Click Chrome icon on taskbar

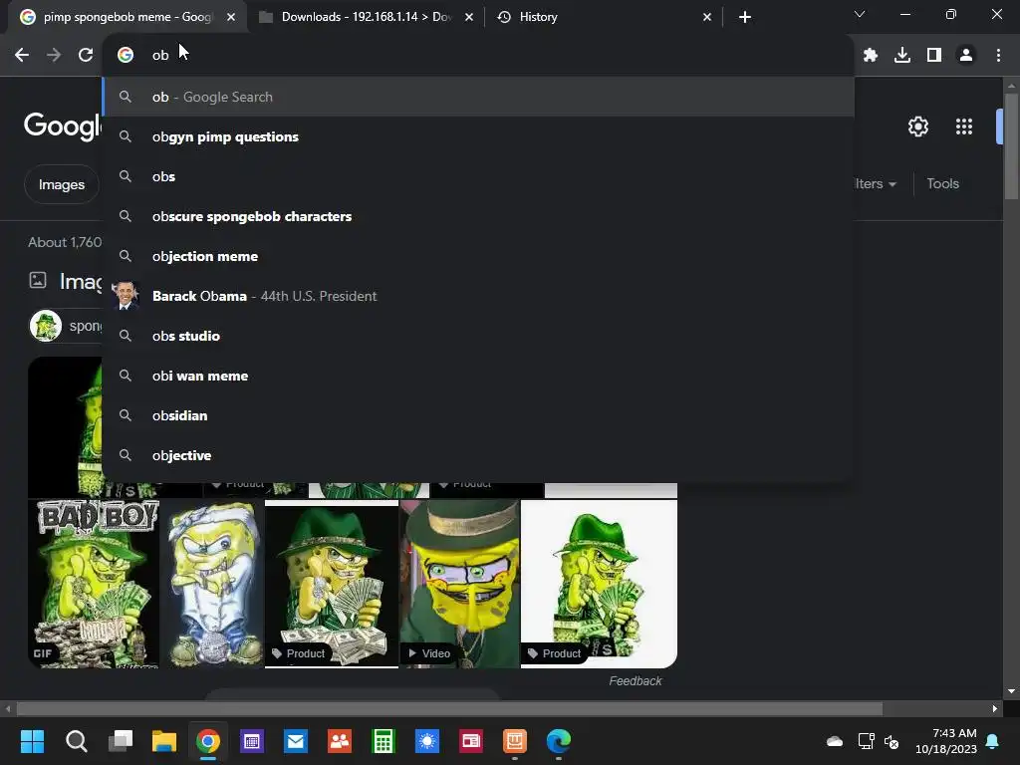pyautogui.click(x=207, y=741)
